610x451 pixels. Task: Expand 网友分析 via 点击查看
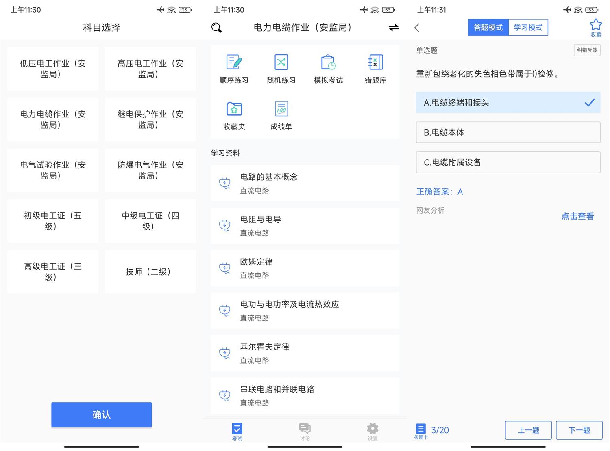click(x=577, y=216)
